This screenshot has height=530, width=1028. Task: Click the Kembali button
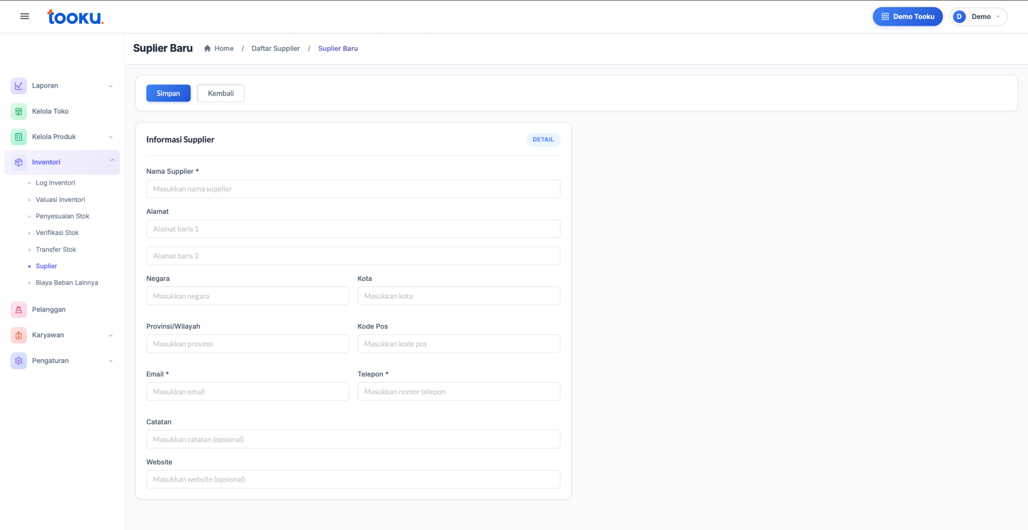pos(220,94)
